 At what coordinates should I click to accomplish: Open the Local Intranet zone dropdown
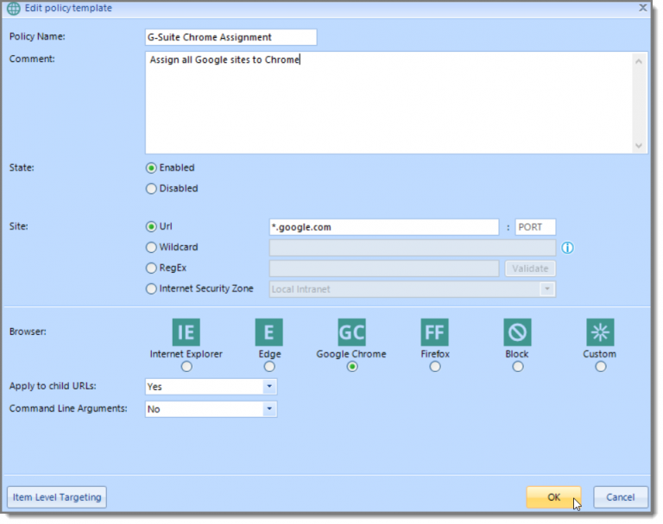click(547, 289)
